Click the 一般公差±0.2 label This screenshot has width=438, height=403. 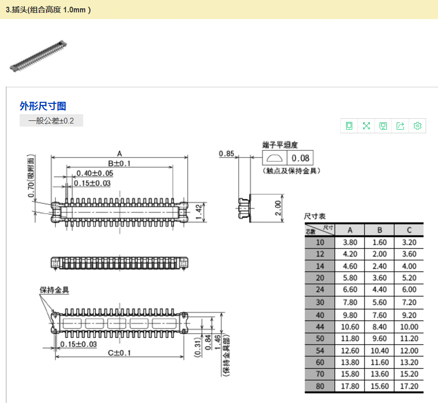click(x=51, y=121)
